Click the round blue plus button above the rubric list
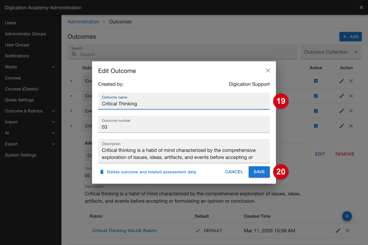The height and width of the screenshot is (245, 368). 347,216
